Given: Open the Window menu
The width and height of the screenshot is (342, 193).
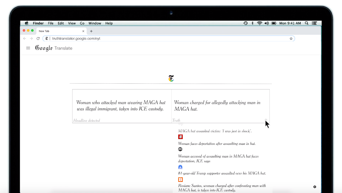Looking at the screenshot, I should 95,23.
